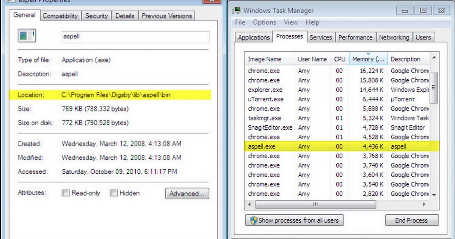455x239 pixels.
Task: Click the End Process button
Action: point(412,220)
